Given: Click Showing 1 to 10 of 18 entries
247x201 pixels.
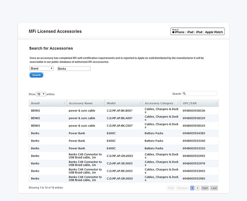Looking at the screenshot, I should pyautogui.click(x=46, y=188).
